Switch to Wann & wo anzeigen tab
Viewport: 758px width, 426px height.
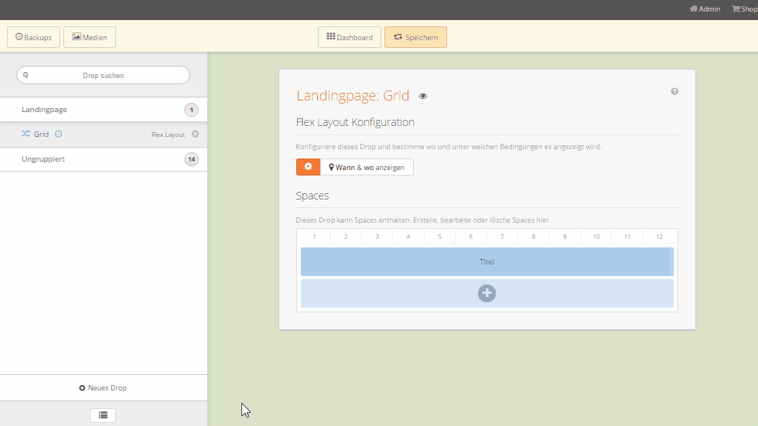pyautogui.click(x=367, y=167)
